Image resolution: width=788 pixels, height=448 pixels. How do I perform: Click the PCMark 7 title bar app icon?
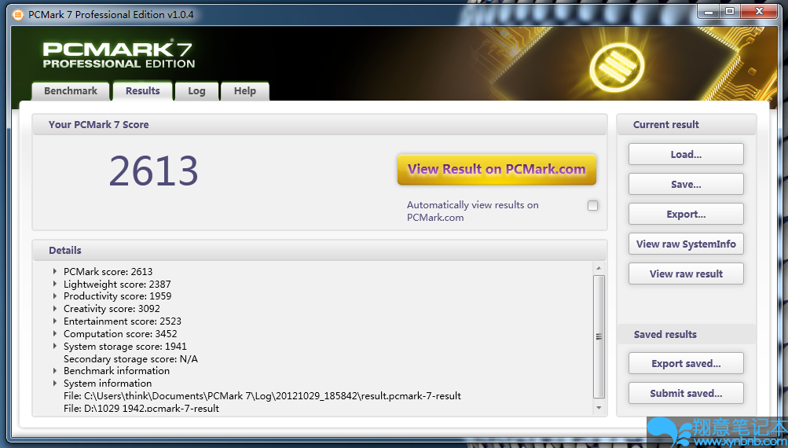click(x=17, y=15)
